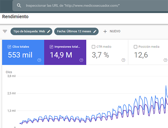Open help icon in Posición media card
168x128 pixels.
(x=165, y=60)
